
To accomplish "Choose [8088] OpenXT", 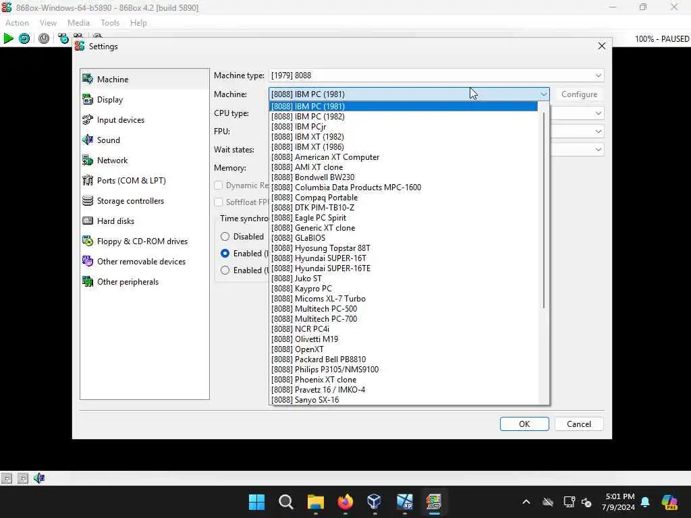I will [404, 349].
